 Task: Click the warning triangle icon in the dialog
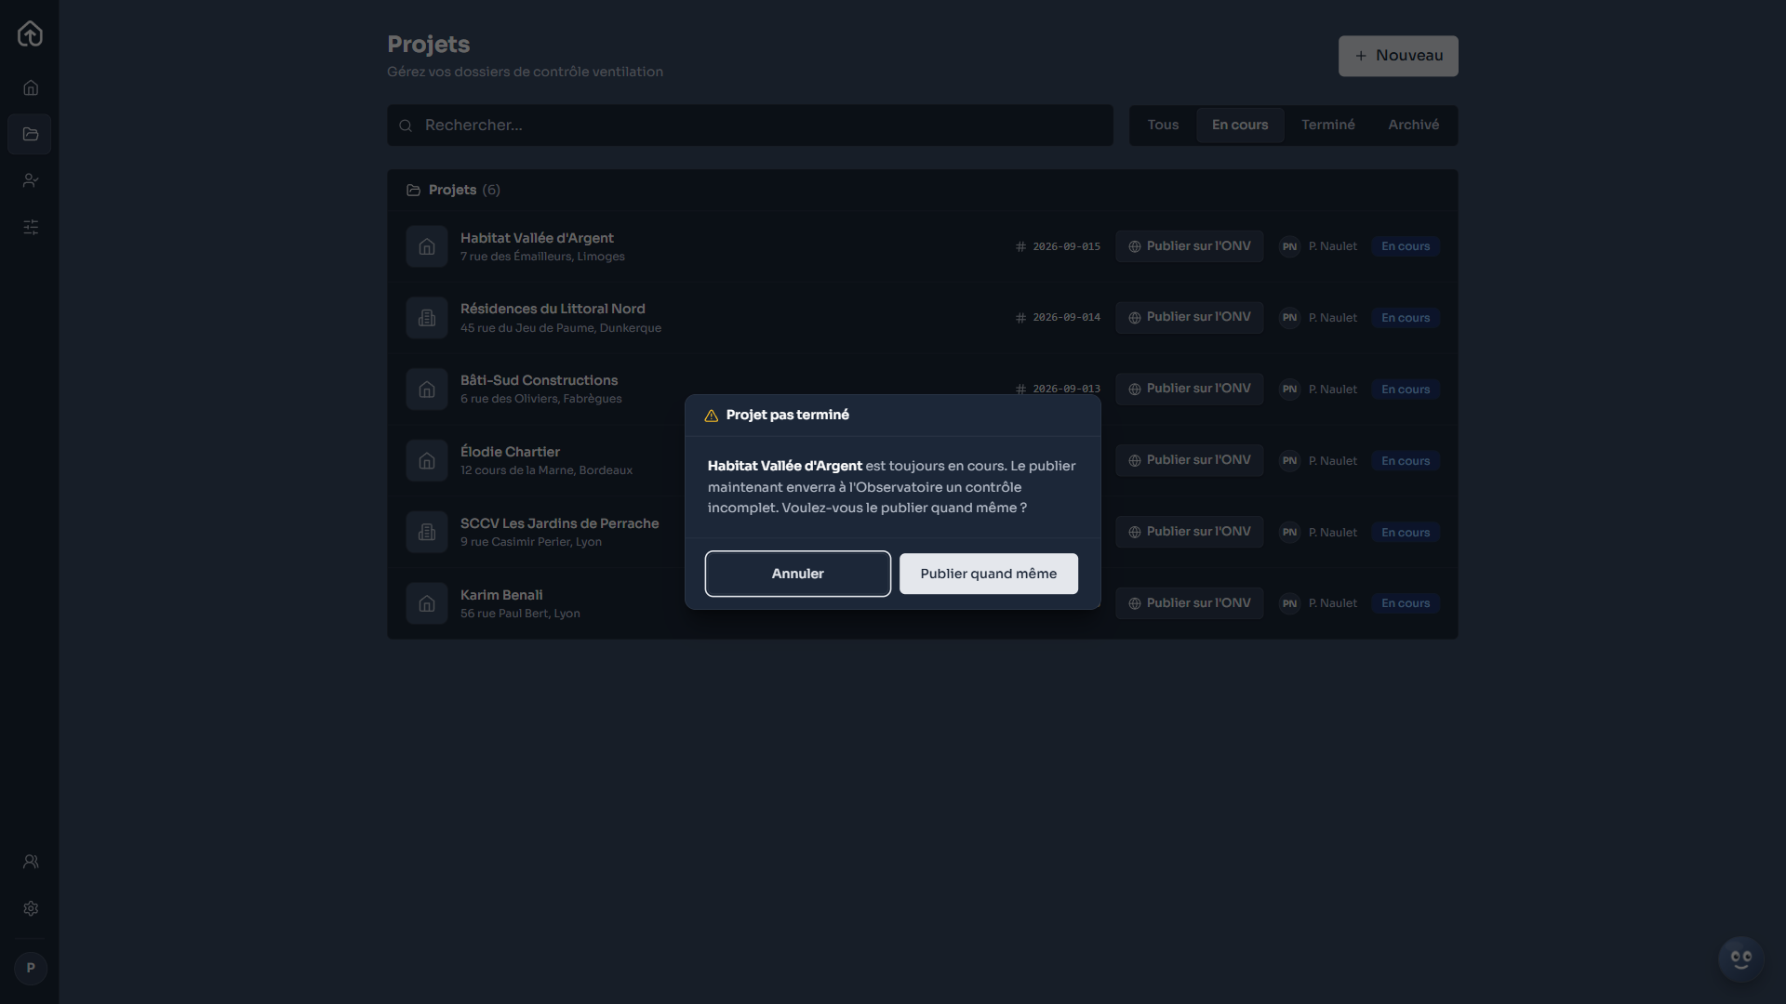click(x=712, y=416)
